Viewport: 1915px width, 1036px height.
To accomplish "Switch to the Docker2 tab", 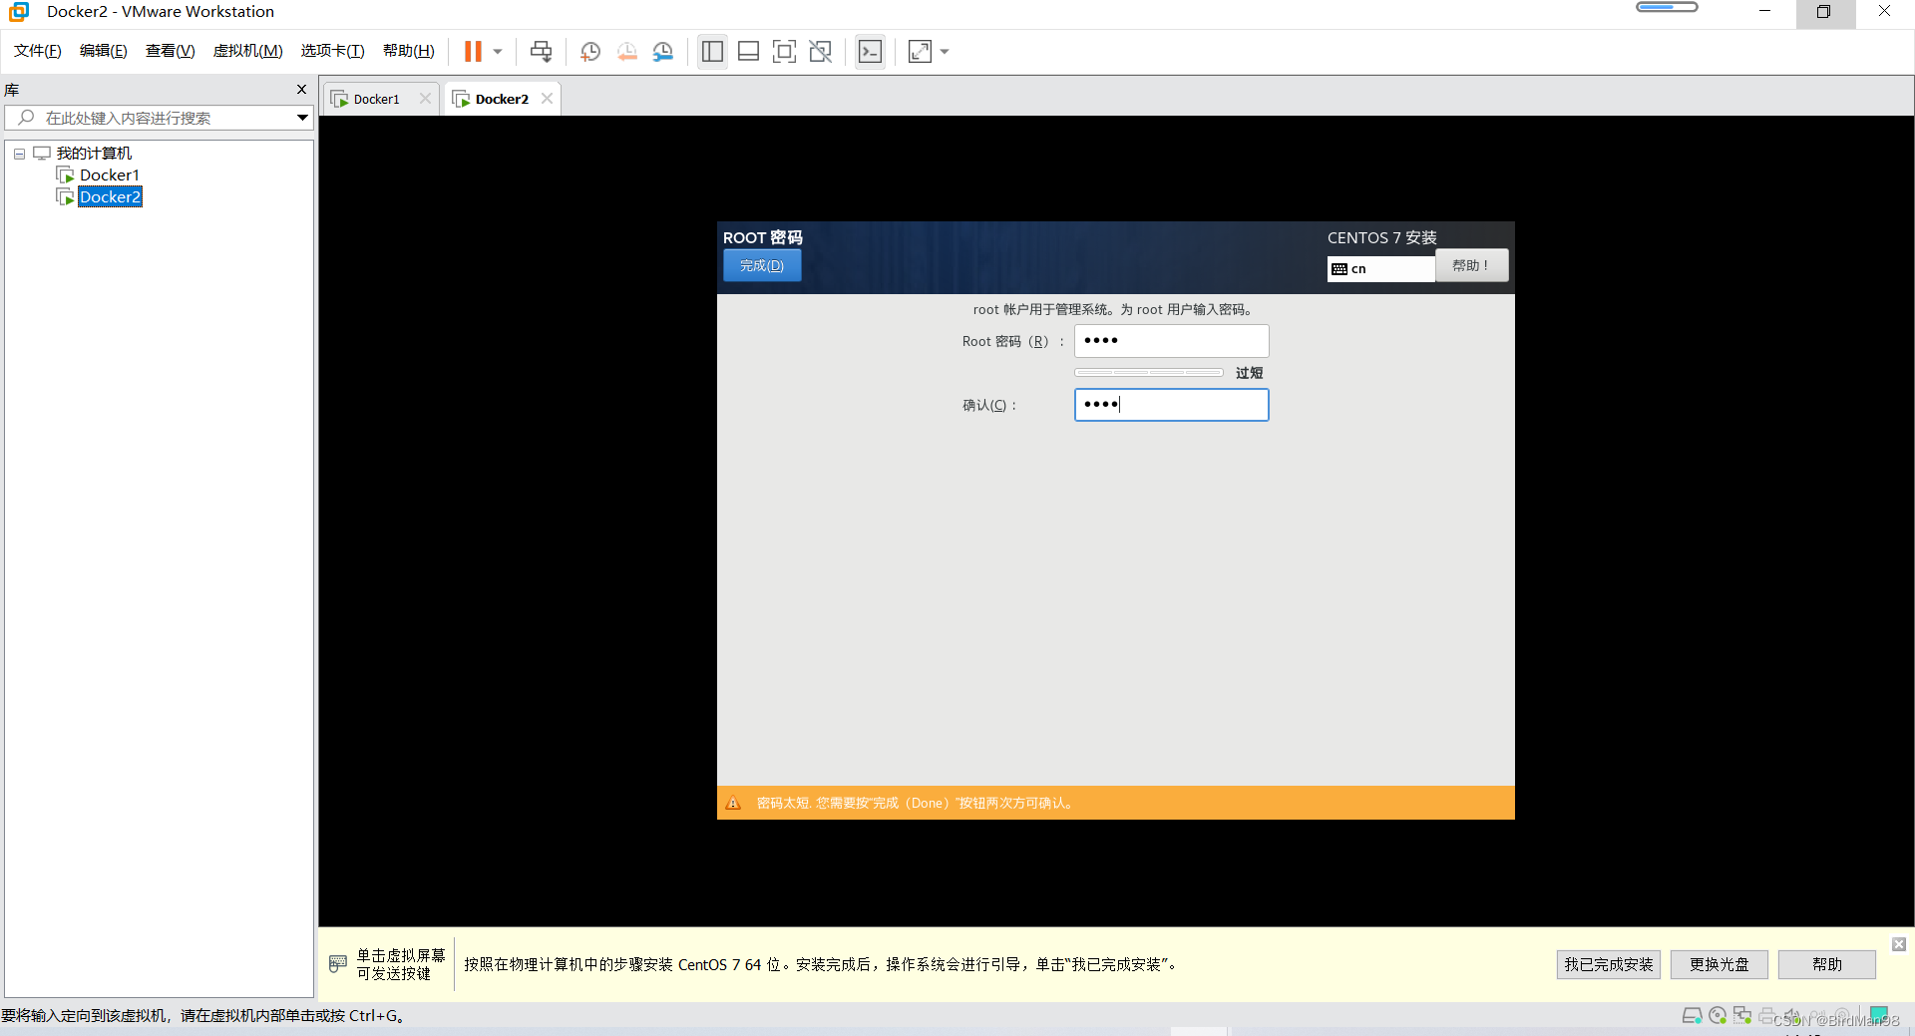I will point(502,99).
